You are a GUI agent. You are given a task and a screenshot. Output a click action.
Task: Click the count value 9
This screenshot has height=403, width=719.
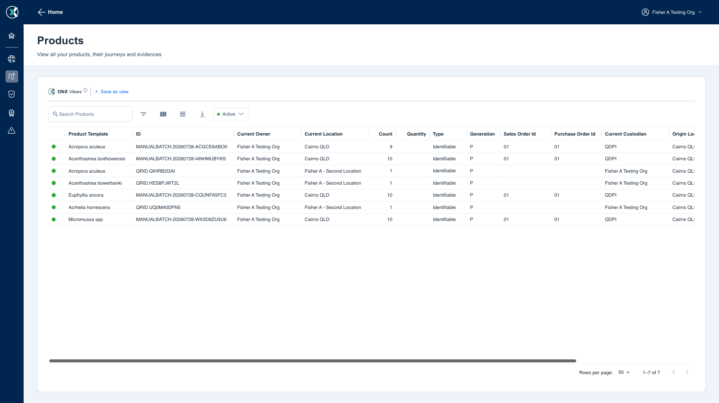(x=391, y=147)
